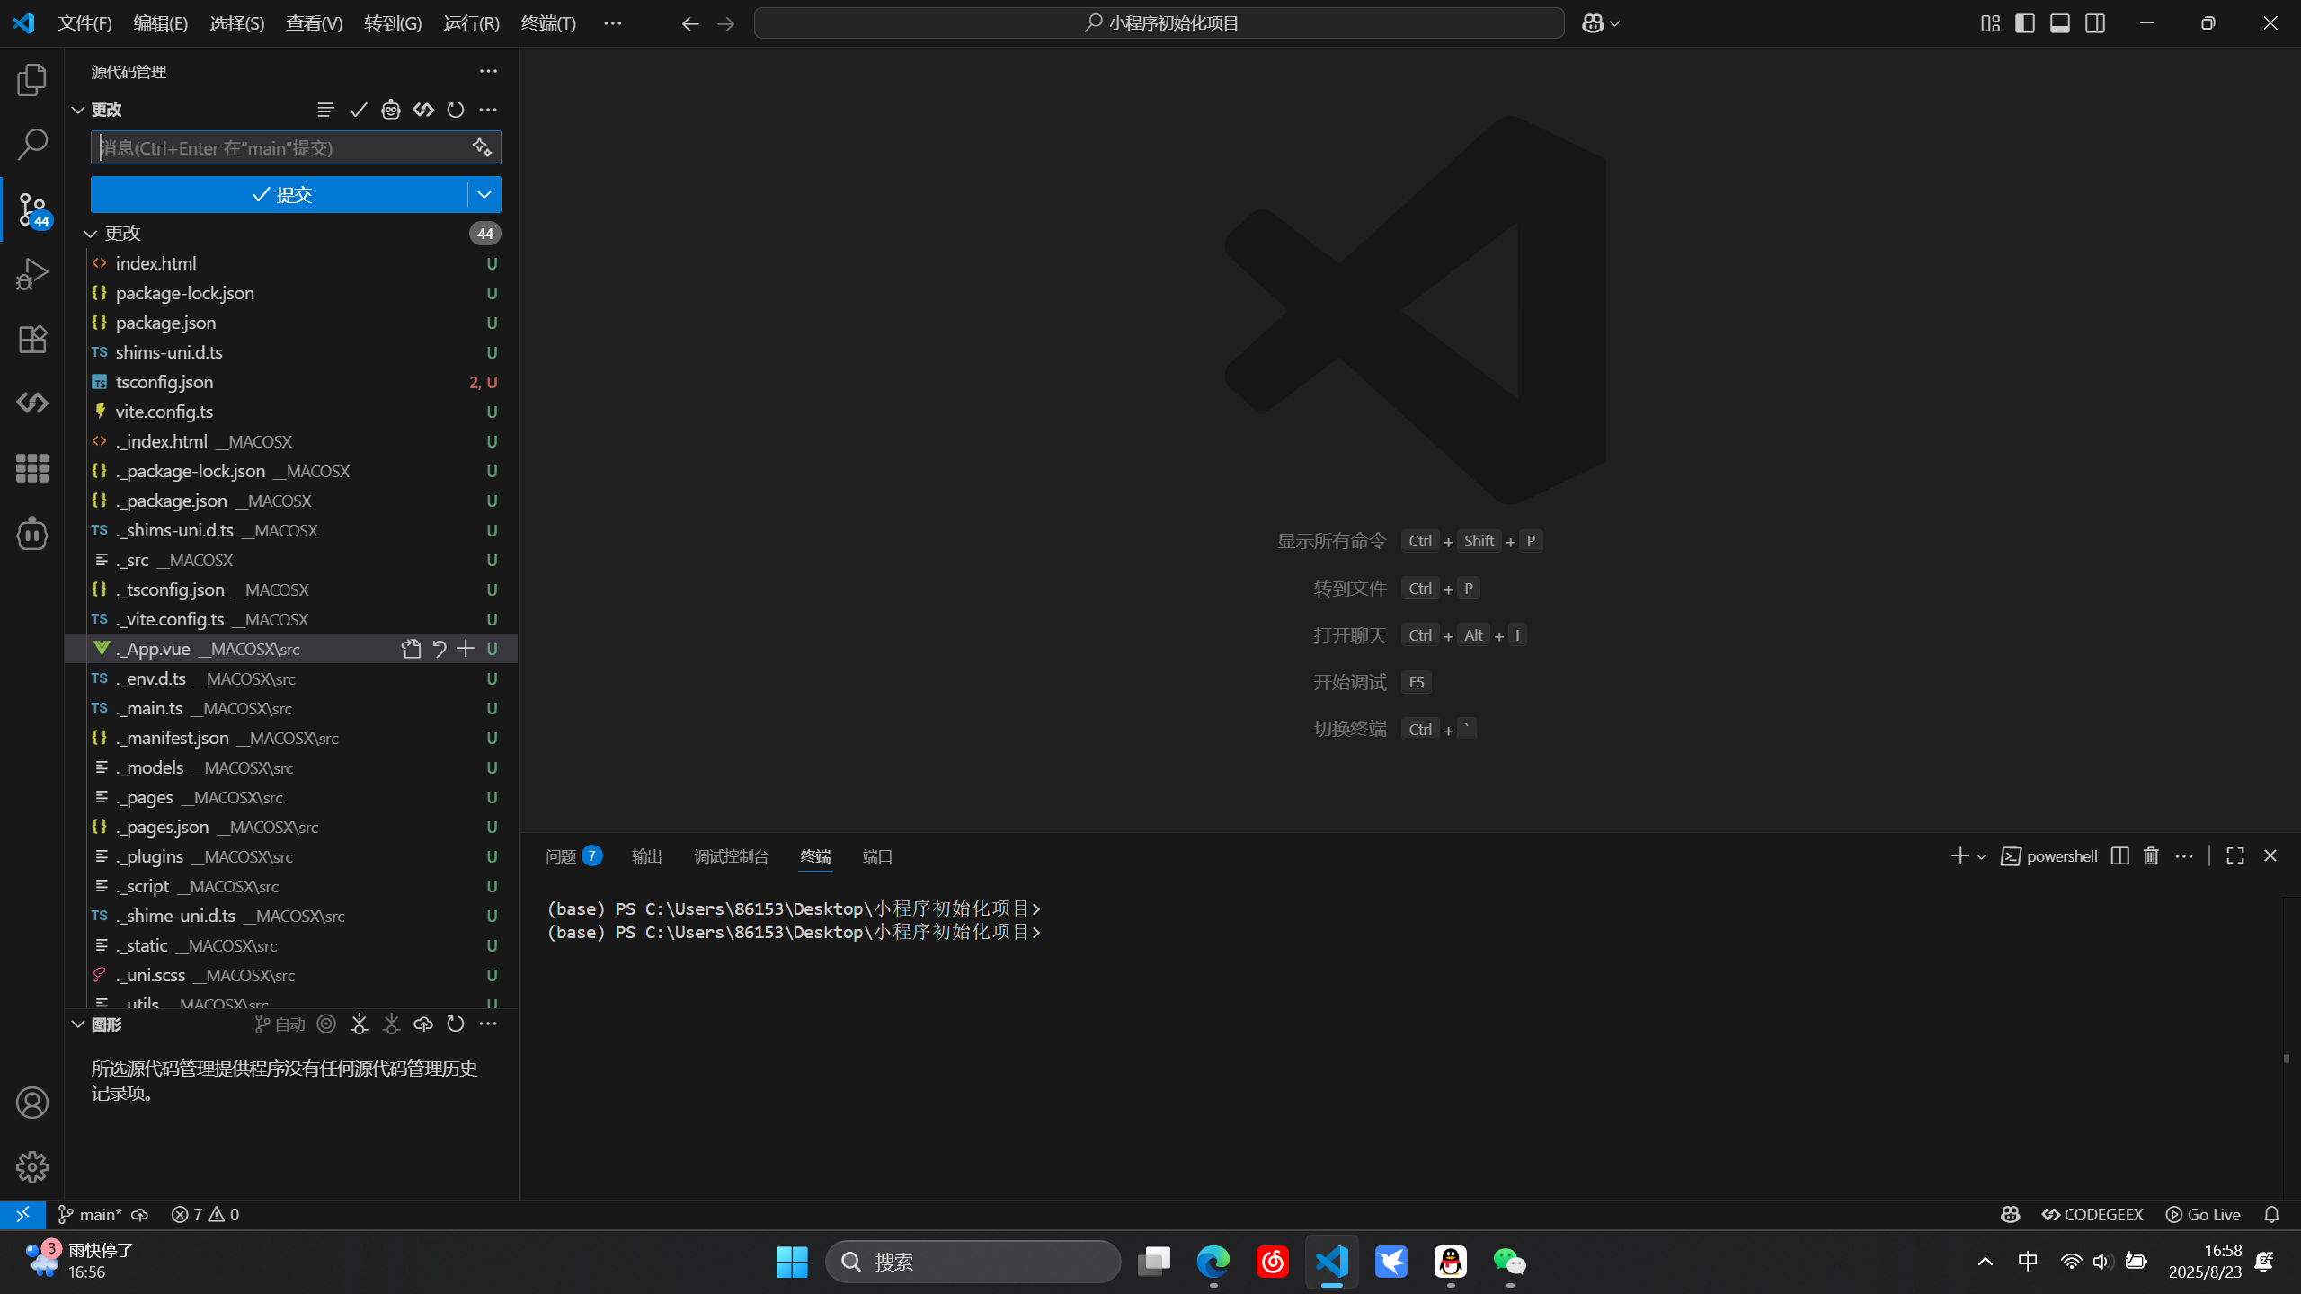Click the auto branch toggle in Graph header
Viewport: 2301px width, 1294px height.
coord(280,1024)
